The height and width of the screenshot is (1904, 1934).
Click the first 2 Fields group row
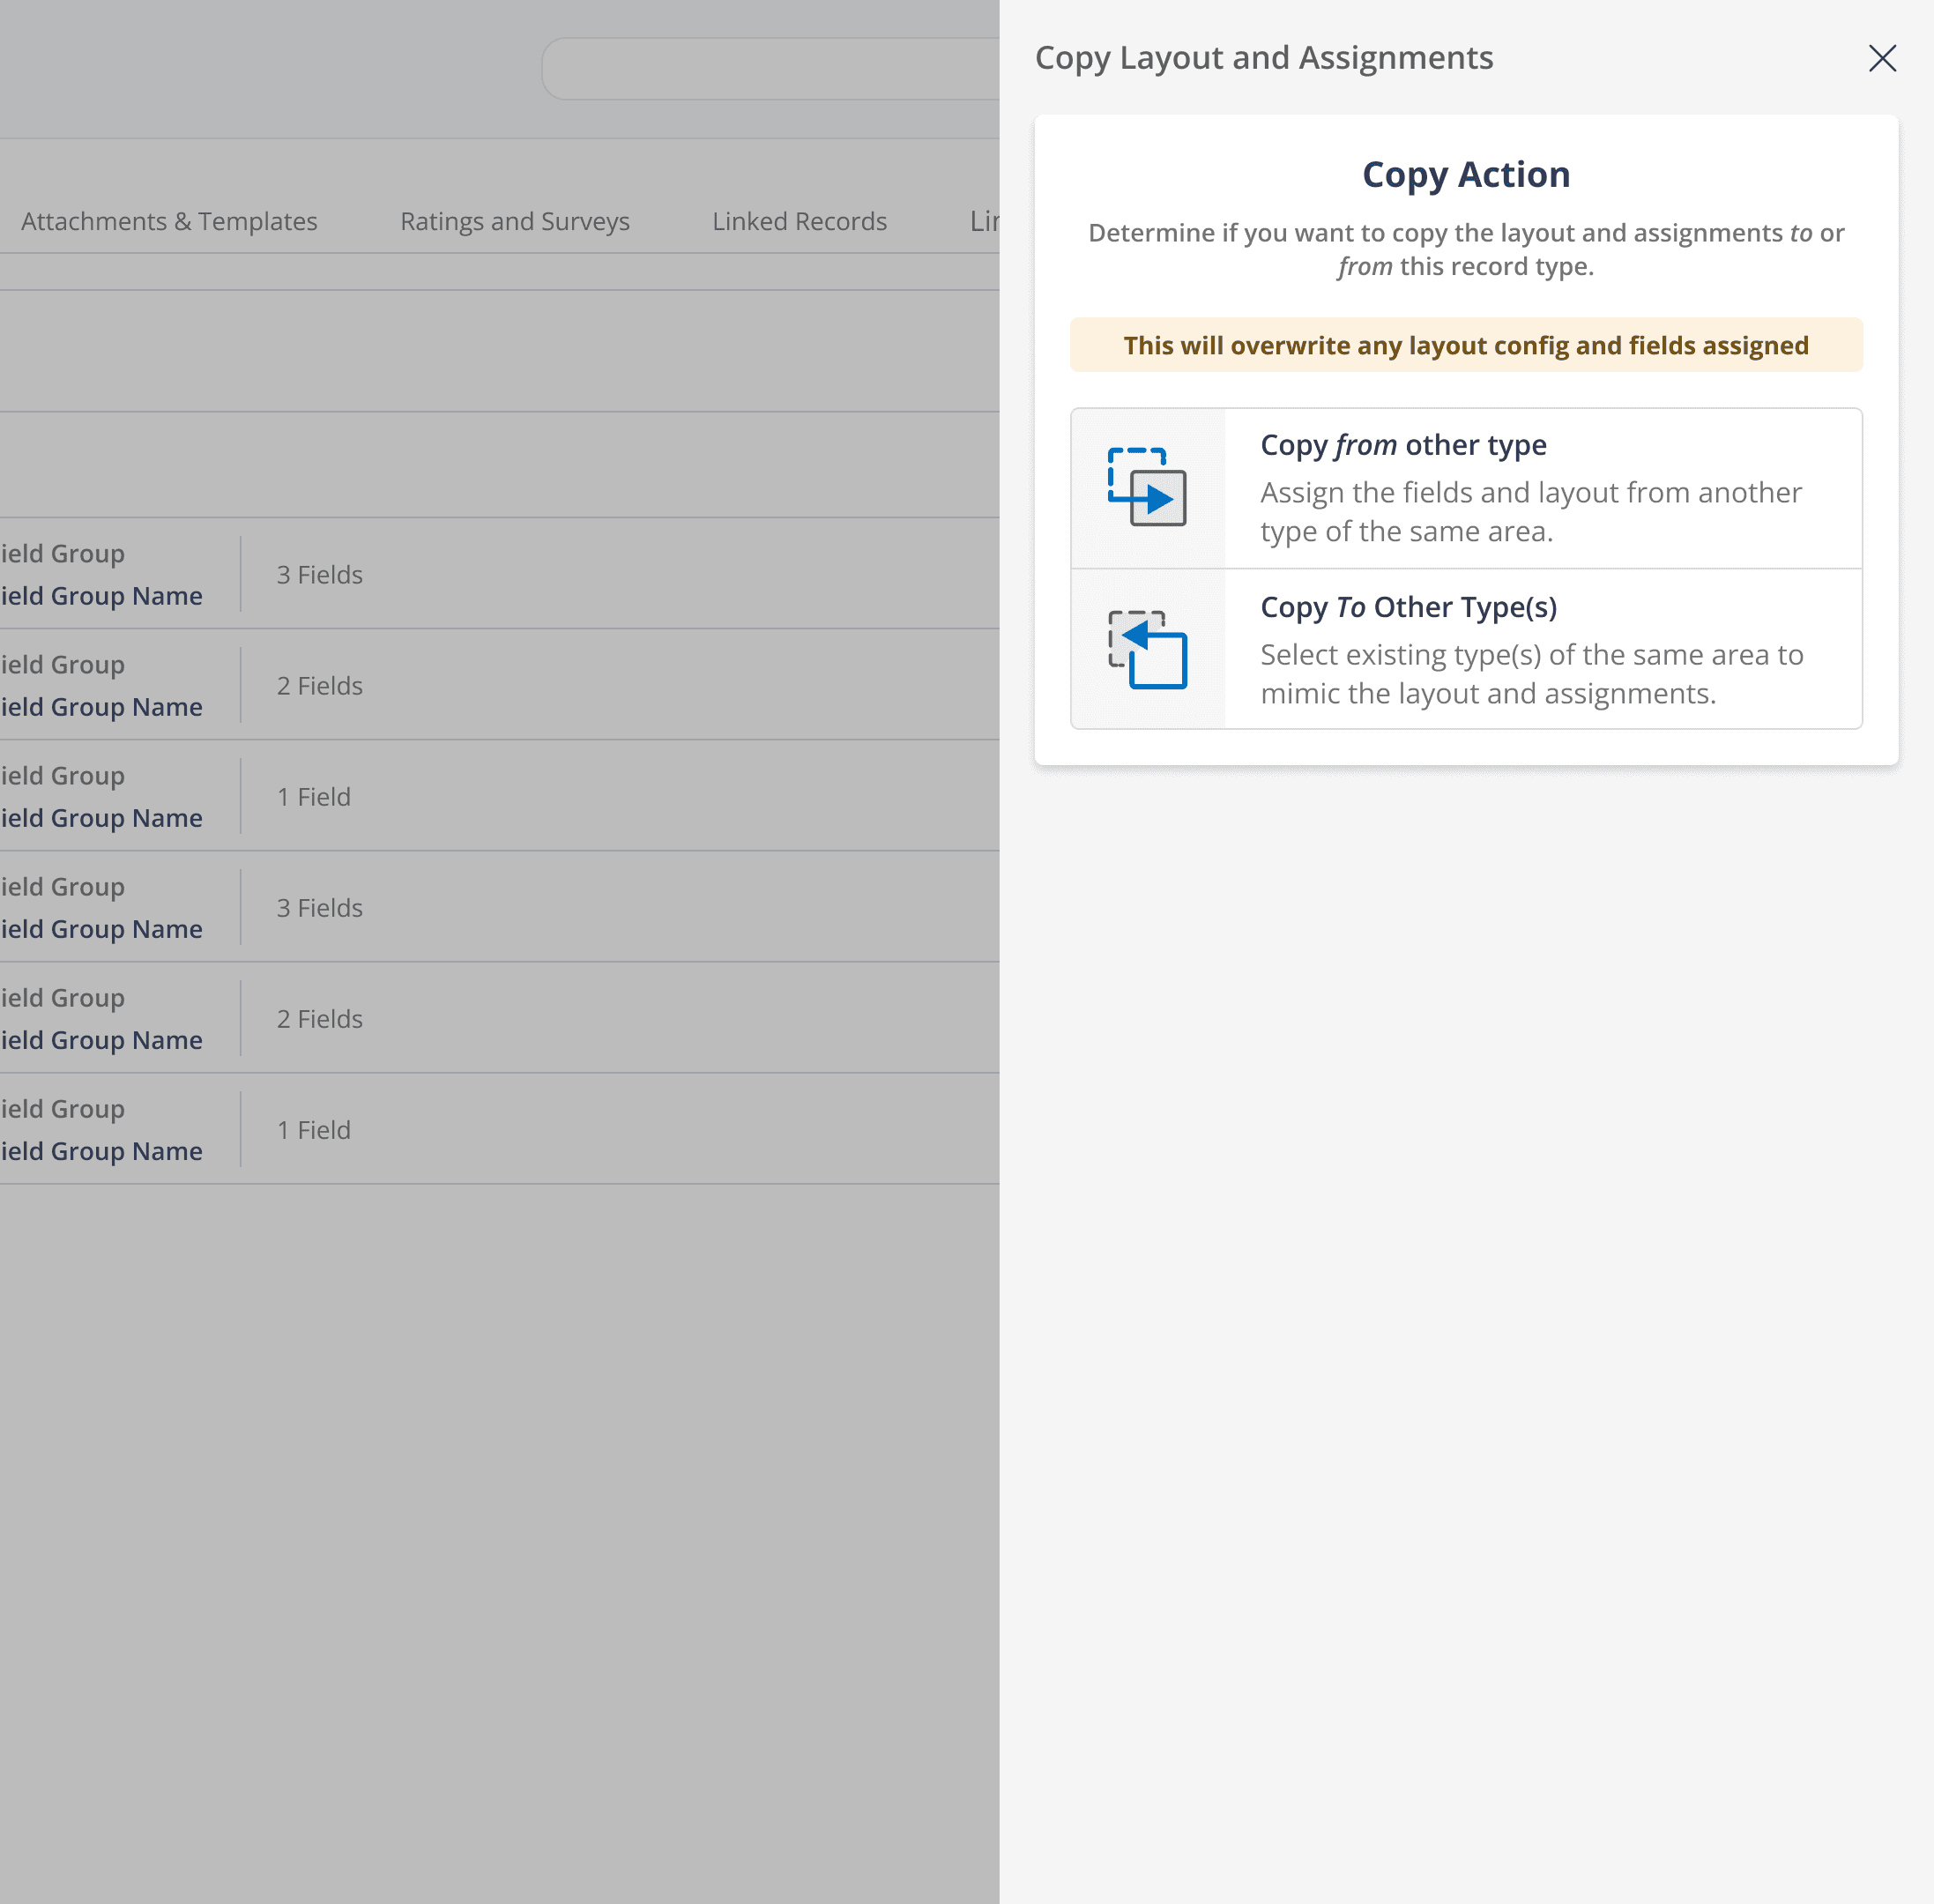[x=319, y=686]
